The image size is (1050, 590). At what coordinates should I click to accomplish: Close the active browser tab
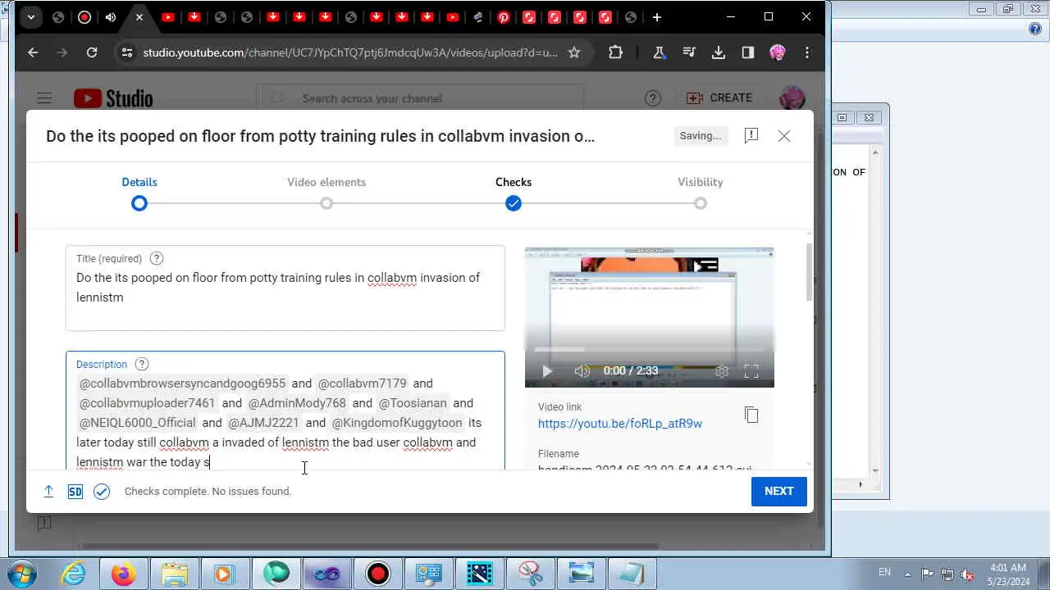[139, 17]
